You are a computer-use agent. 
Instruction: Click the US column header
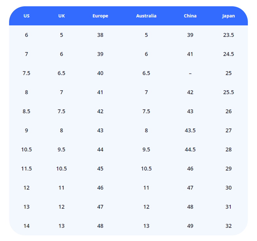coord(26,16)
